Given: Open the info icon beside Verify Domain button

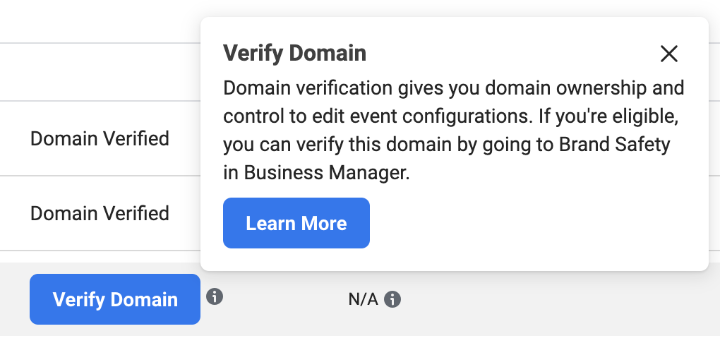Looking at the screenshot, I should 215,296.
